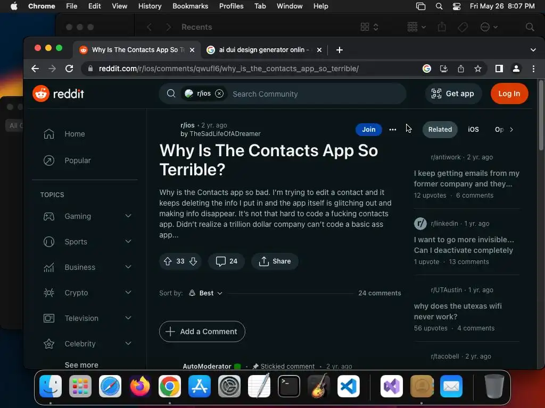Open related post about former company emails

pyautogui.click(x=466, y=178)
